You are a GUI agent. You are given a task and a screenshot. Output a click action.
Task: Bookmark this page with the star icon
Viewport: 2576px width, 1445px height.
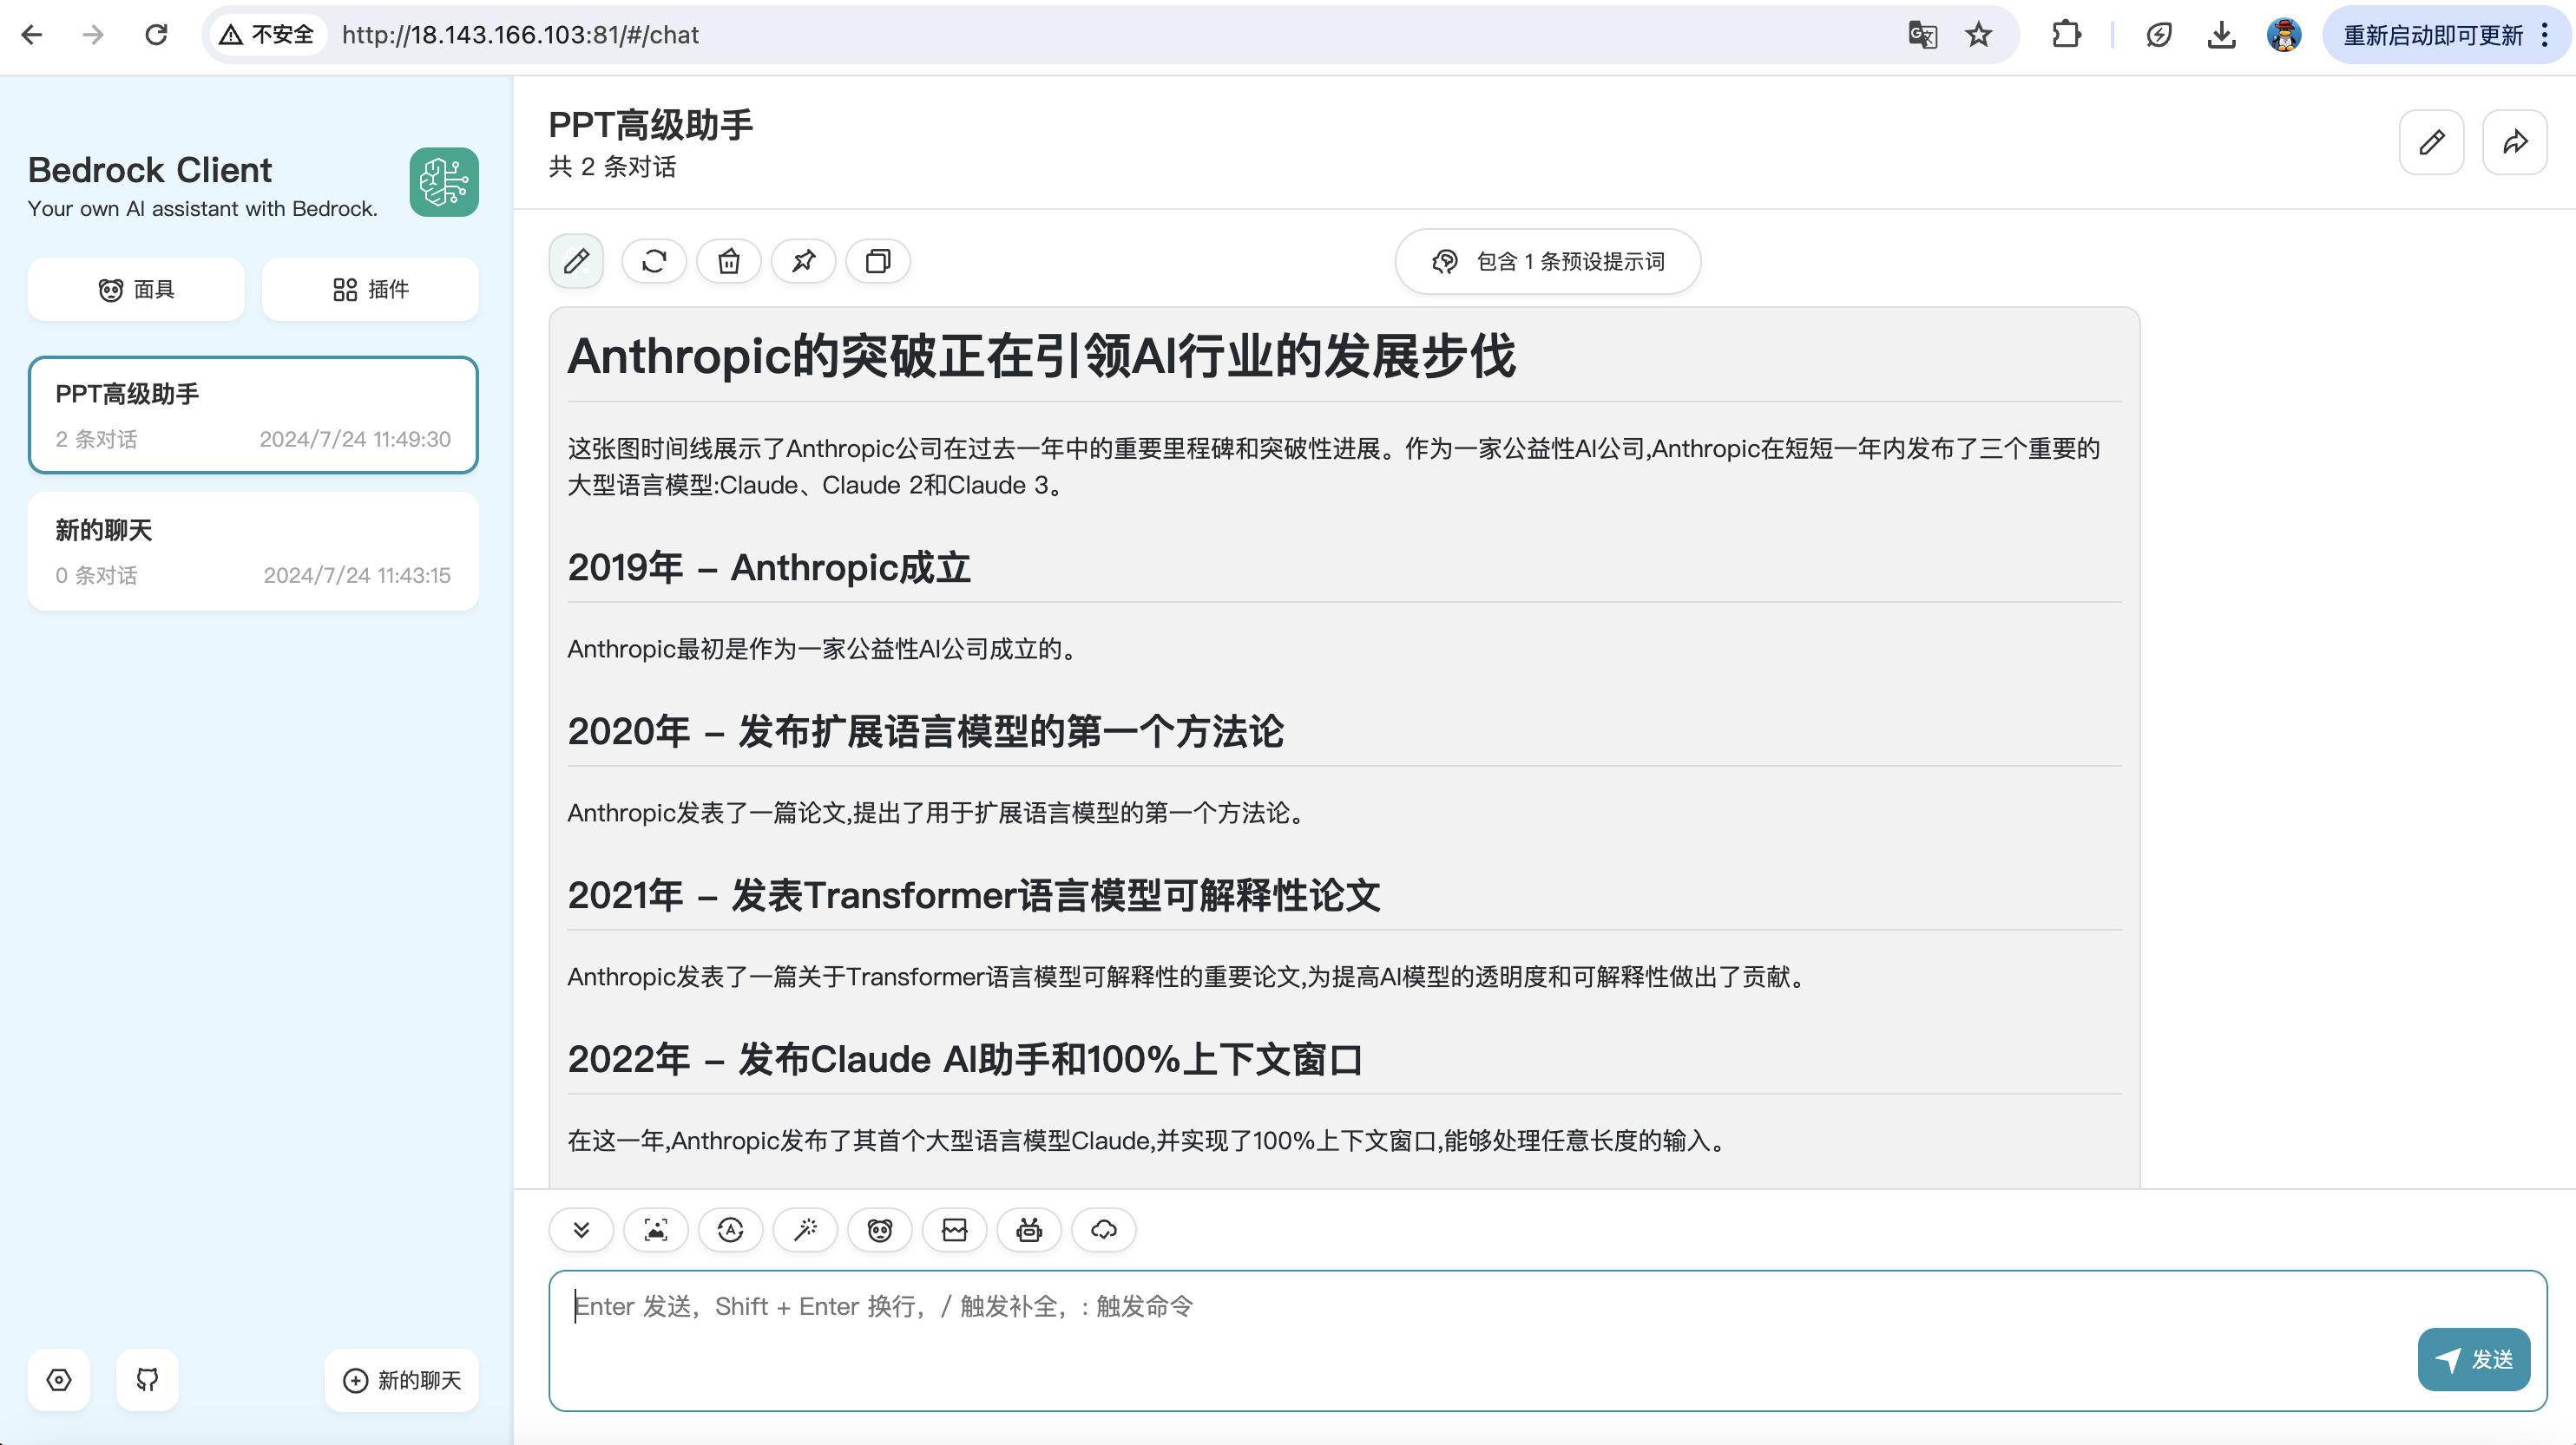pos(1978,35)
